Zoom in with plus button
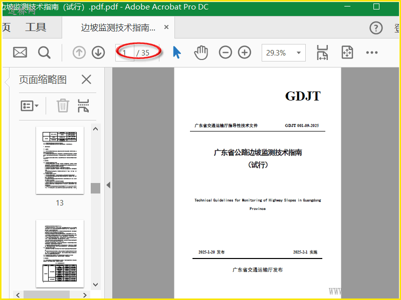 tap(245, 52)
